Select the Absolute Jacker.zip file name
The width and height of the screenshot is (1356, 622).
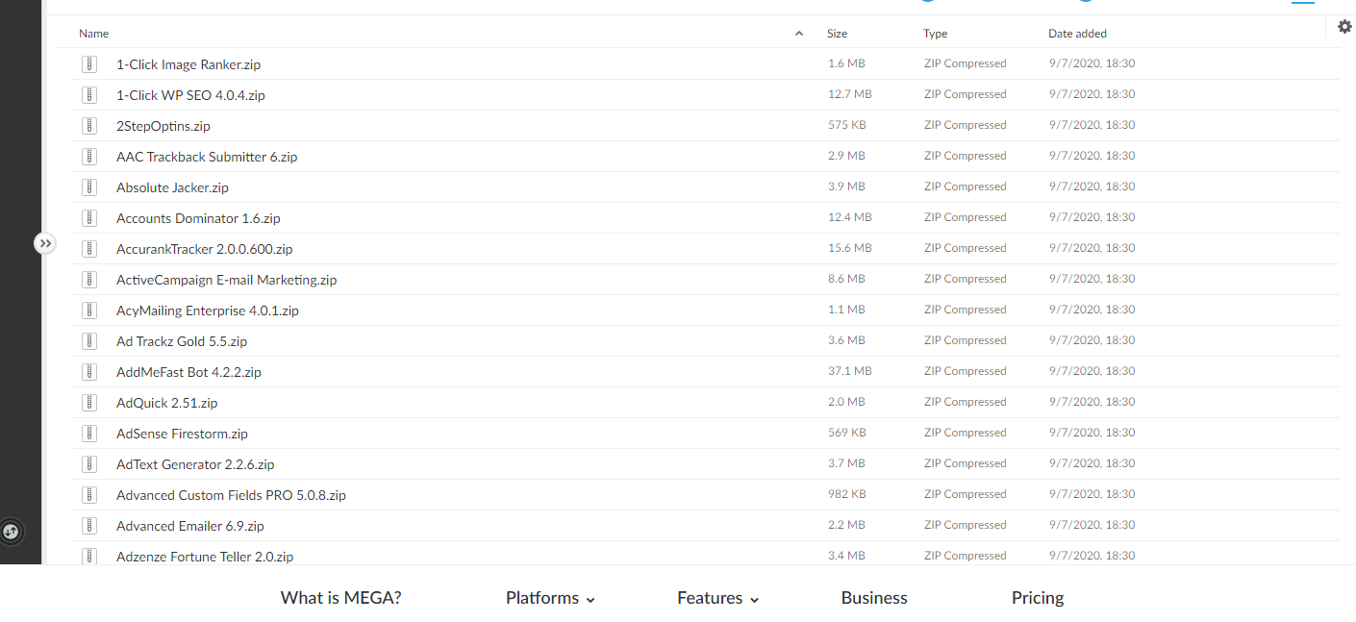click(172, 187)
